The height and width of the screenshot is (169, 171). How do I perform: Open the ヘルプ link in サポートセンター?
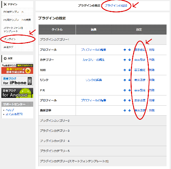[10, 110]
